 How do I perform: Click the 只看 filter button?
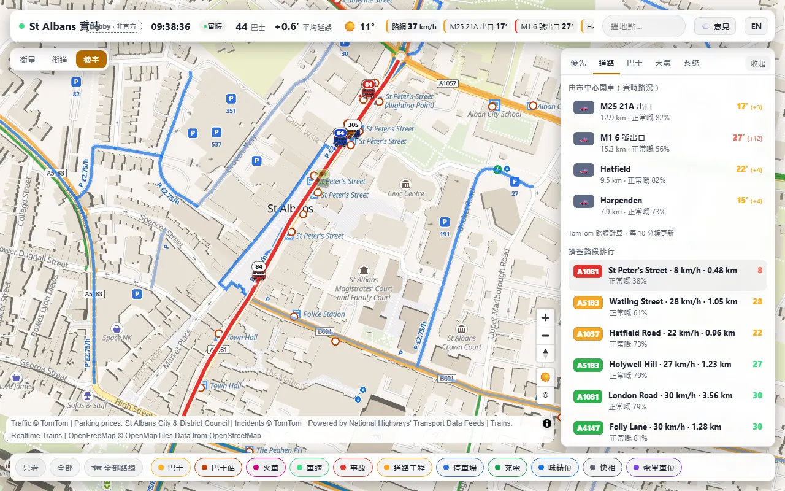31,468
